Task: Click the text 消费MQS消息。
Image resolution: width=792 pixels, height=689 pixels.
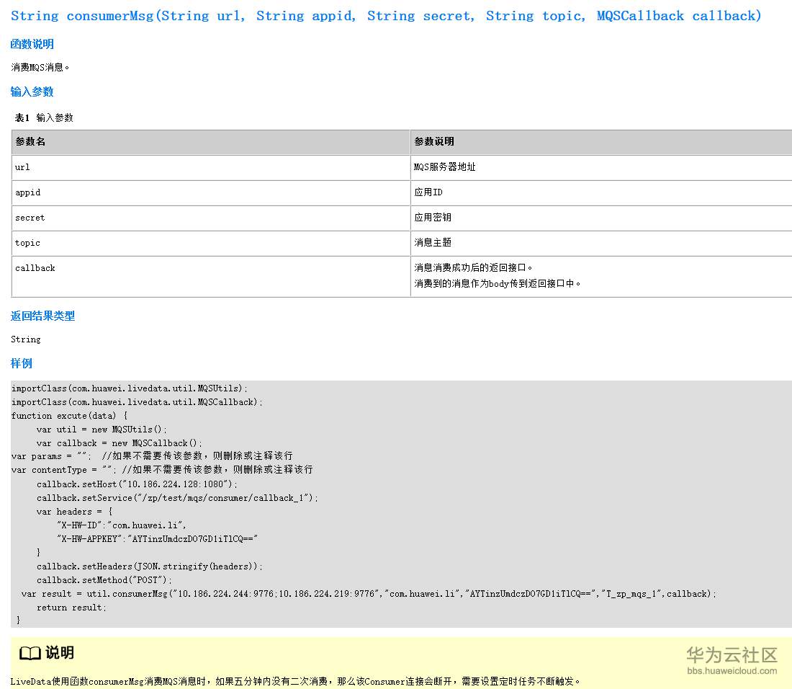Action: pyautogui.click(x=40, y=67)
